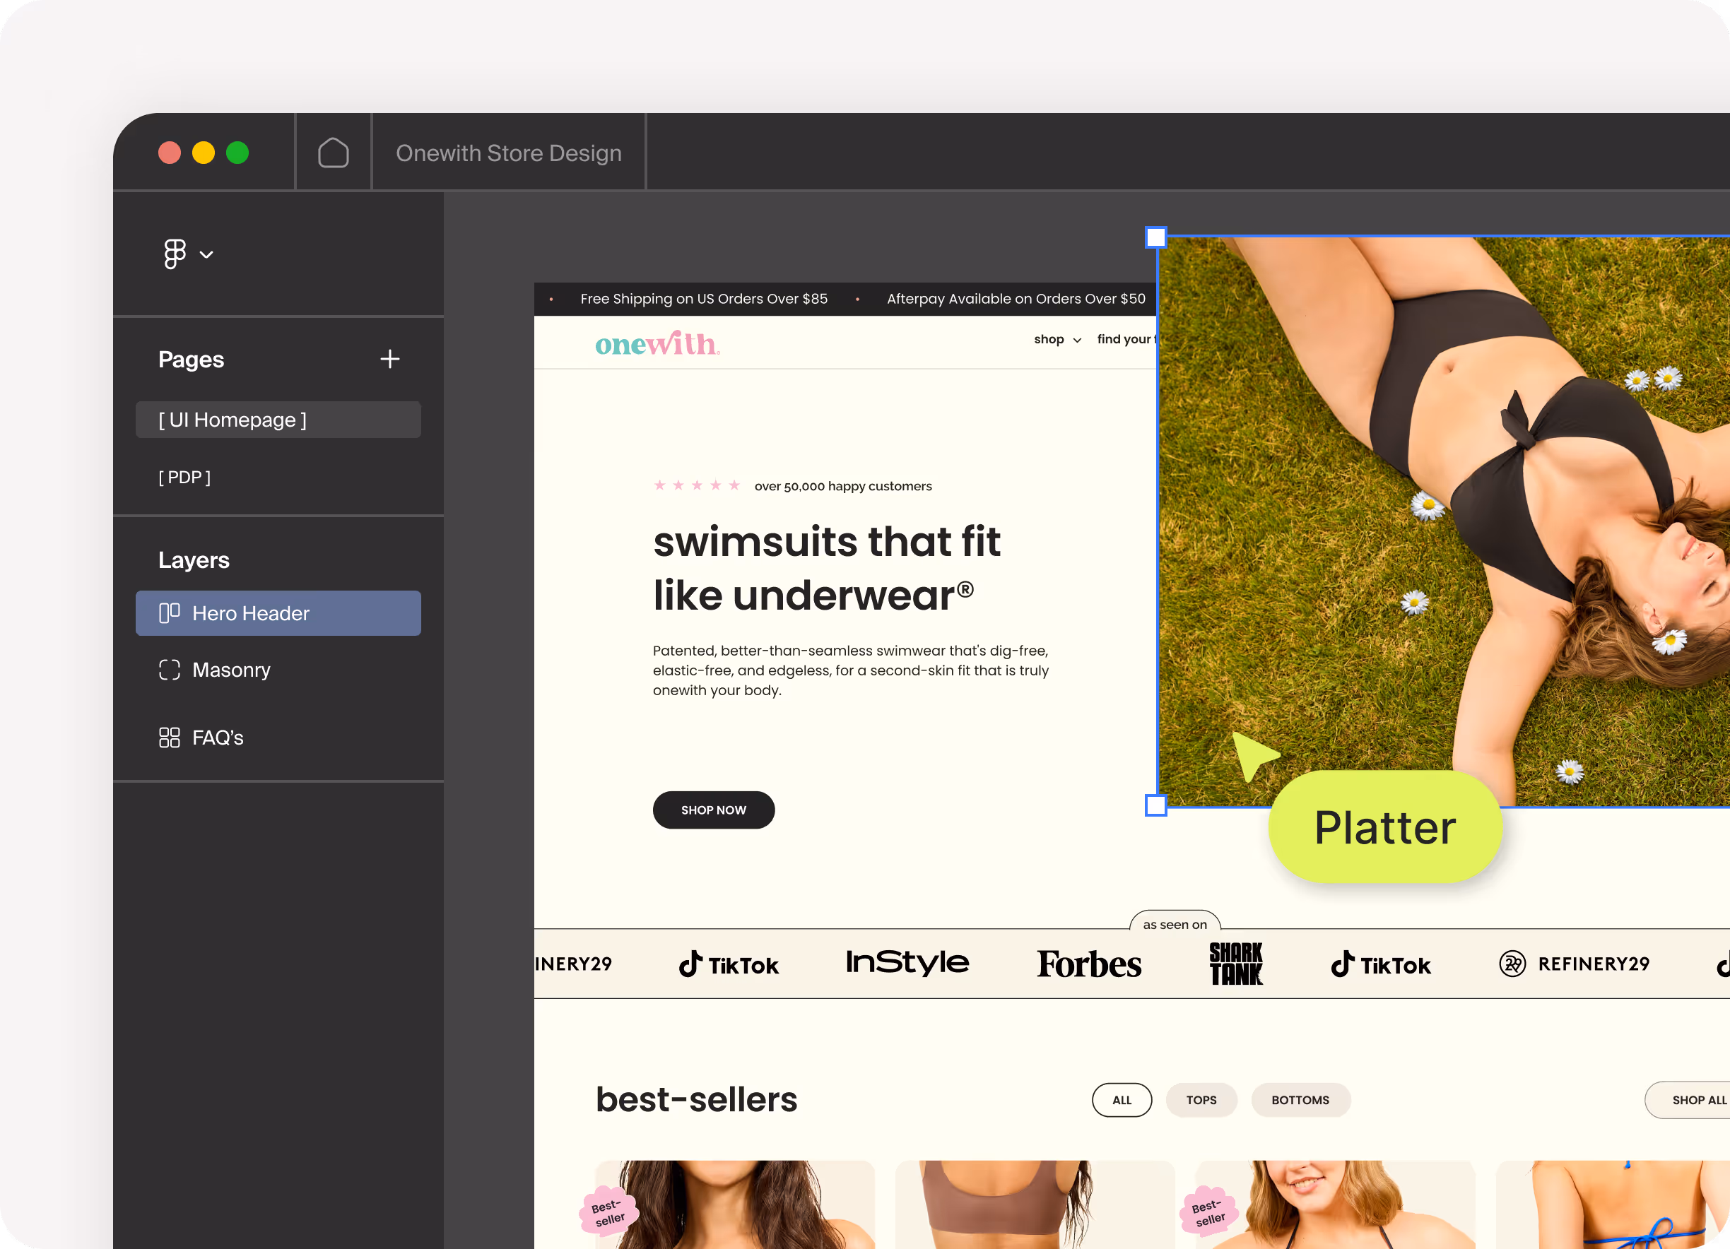Click the SHOP ALL button
This screenshot has height=1249, width=1730.
coord(1697,1099)
